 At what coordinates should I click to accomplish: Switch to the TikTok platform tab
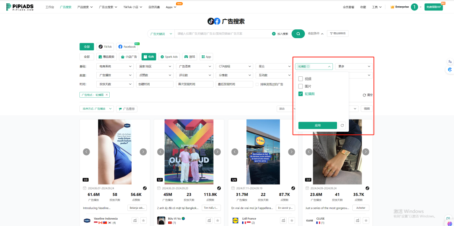click(105, 47)
